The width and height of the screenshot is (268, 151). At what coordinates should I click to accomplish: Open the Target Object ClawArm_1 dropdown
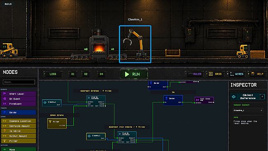pos(248,111)
